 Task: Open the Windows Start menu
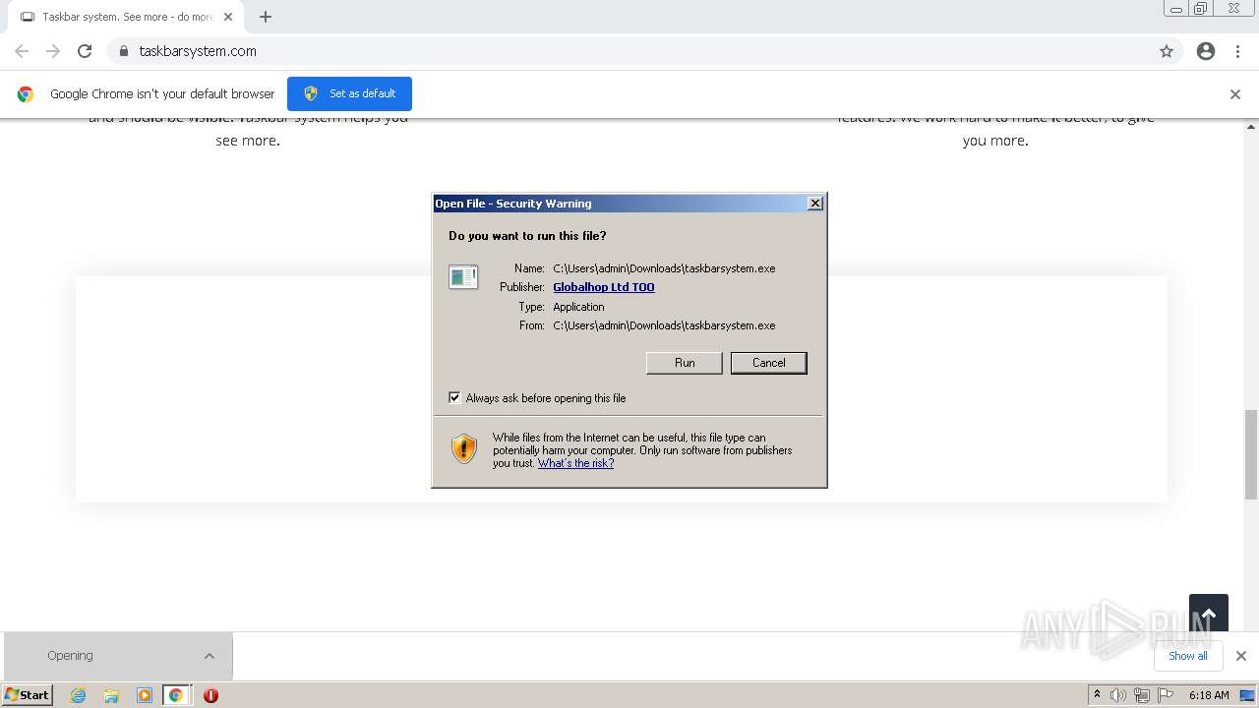(28, 695)
